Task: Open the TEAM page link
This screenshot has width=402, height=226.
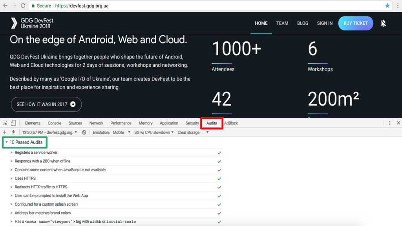Action: point(282,23)
